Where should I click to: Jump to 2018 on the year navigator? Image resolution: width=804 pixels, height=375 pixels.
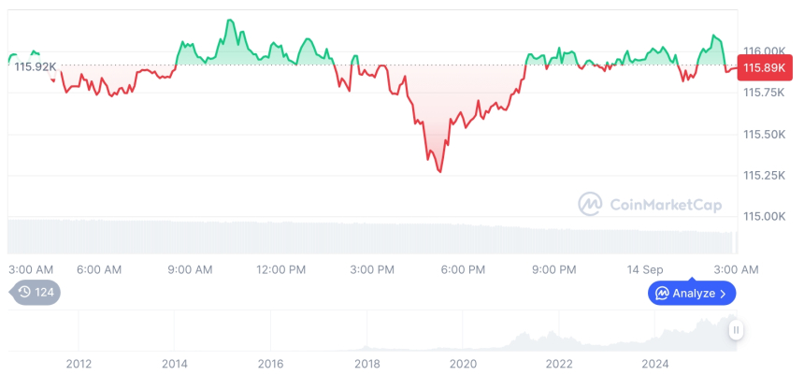point(366,363)
